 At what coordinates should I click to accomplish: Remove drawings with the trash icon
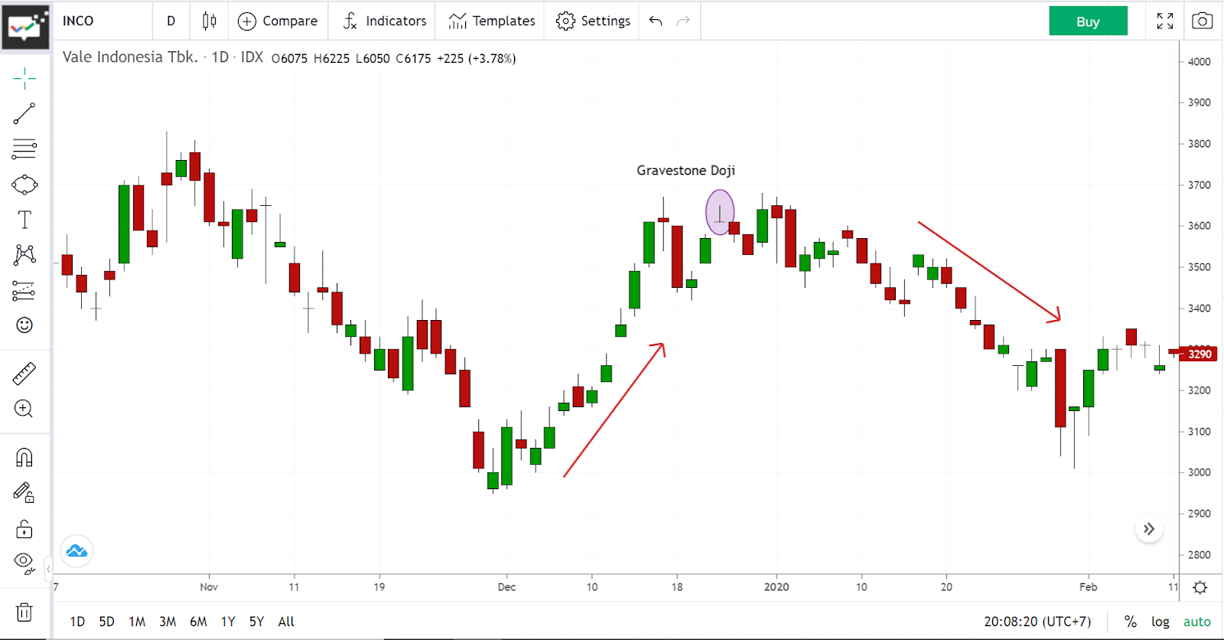pos(24,612)
